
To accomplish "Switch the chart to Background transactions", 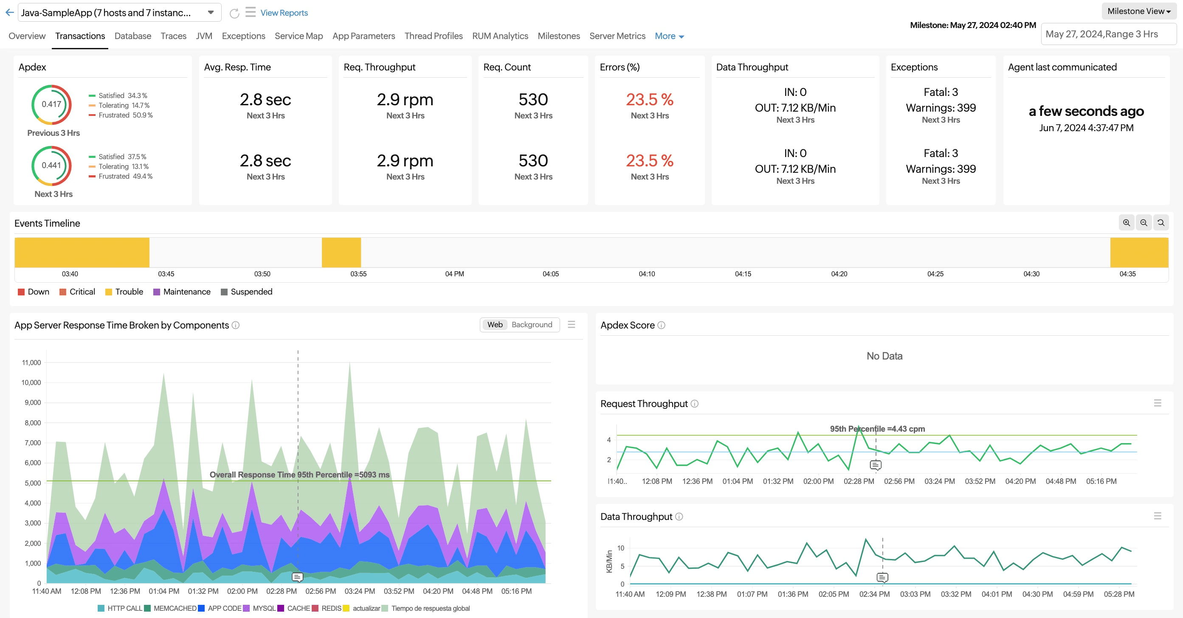I will [532, 325].
